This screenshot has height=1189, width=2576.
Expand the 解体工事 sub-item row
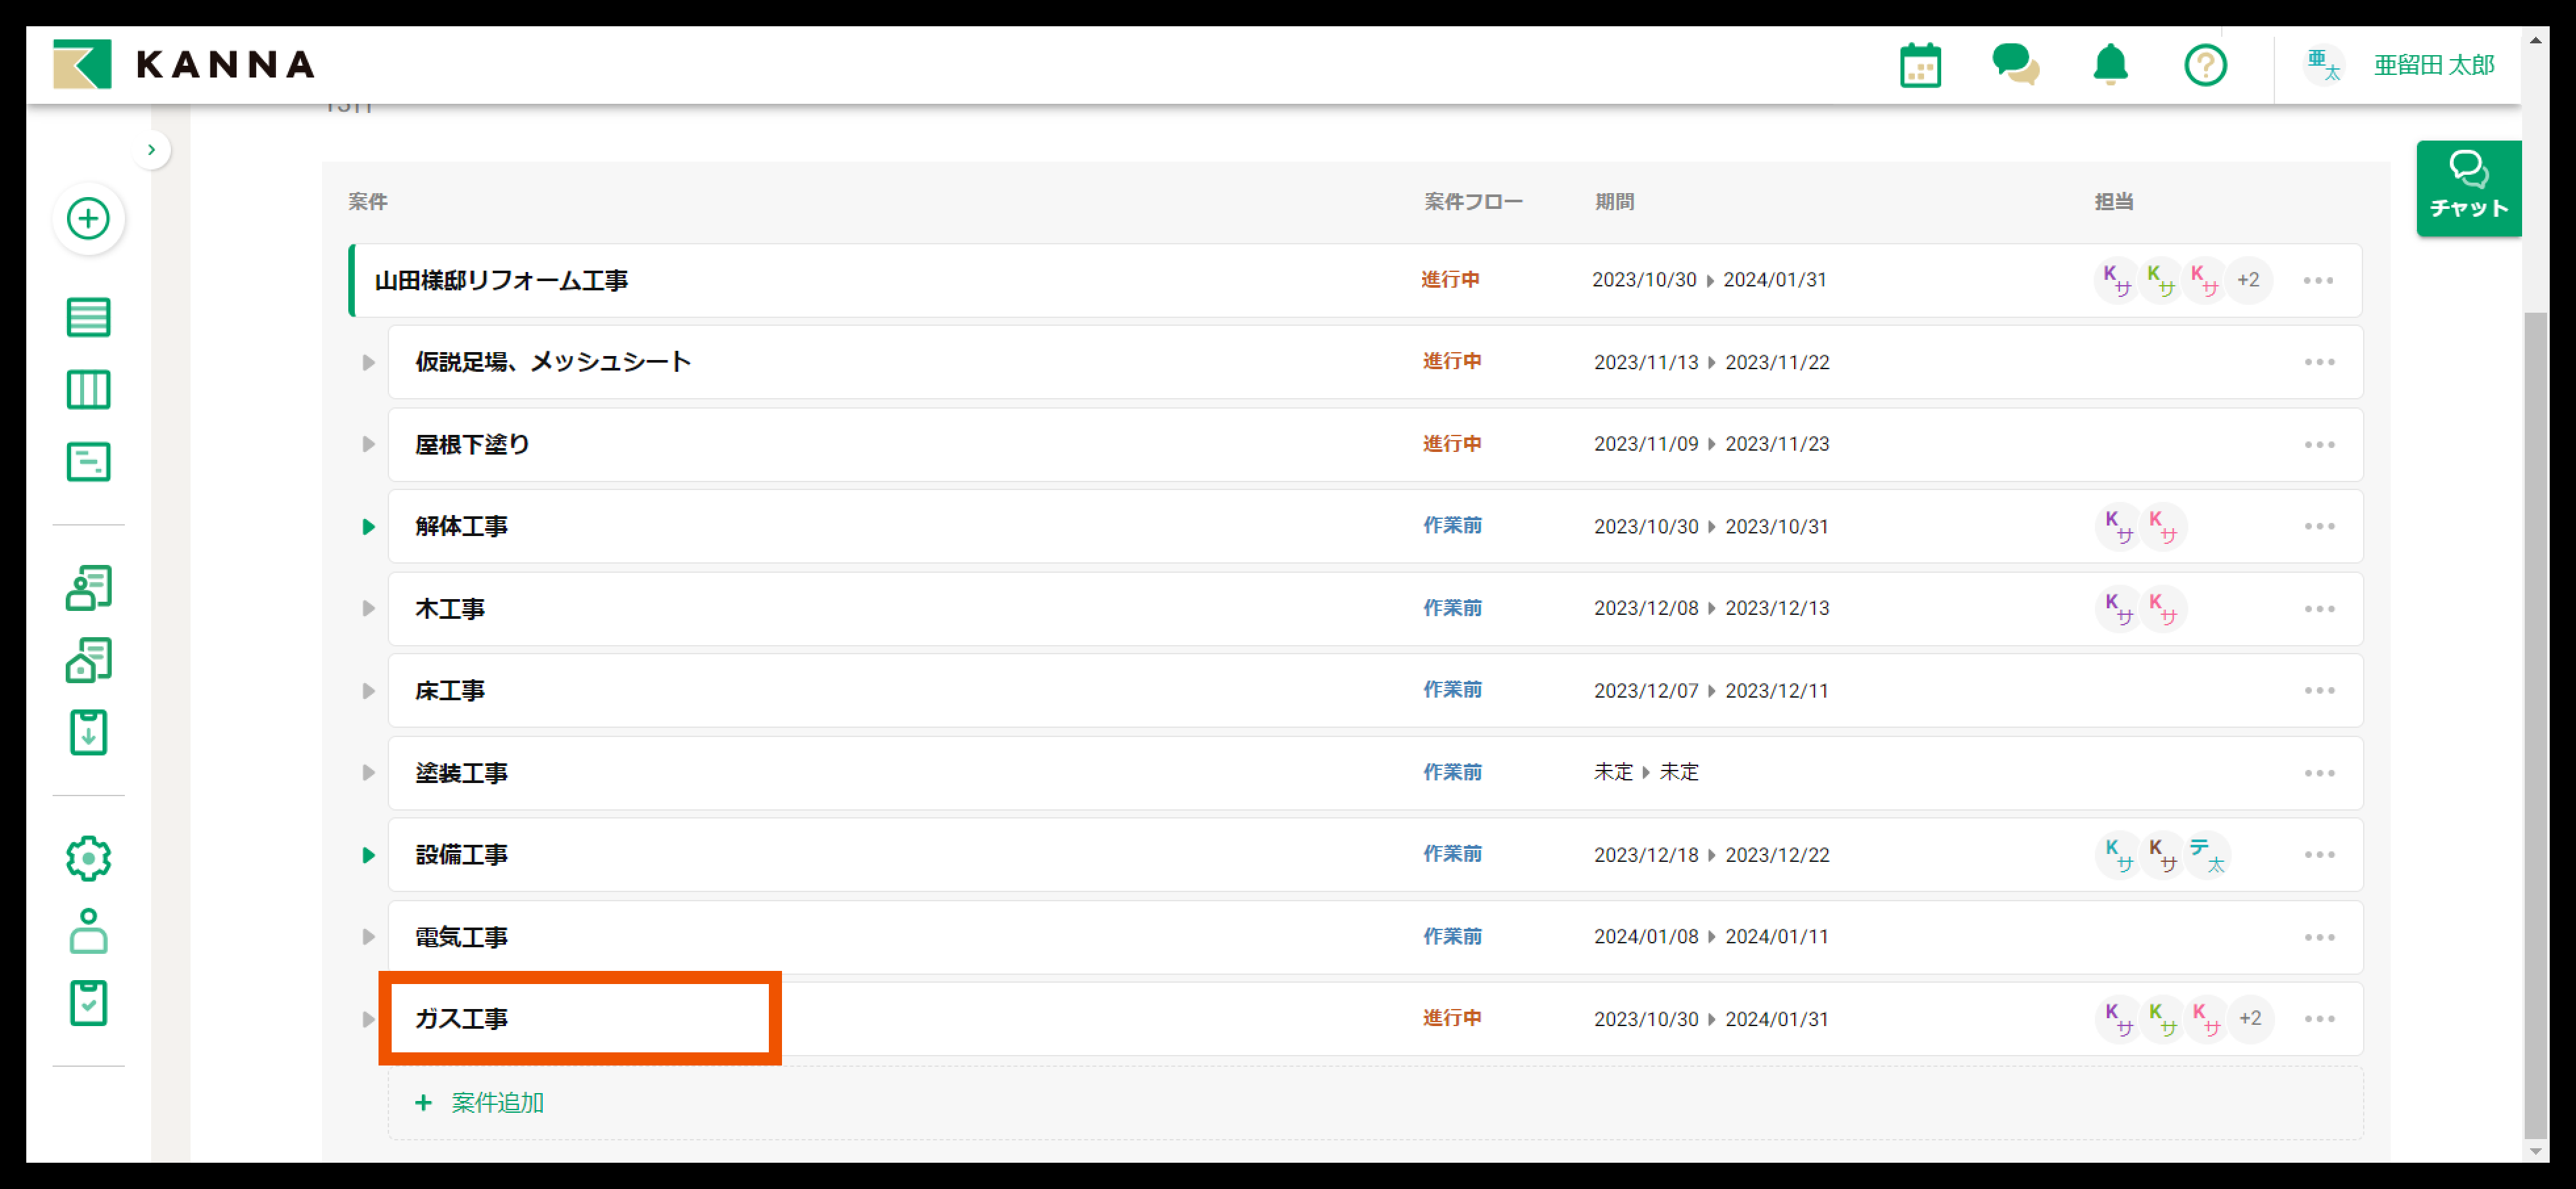[368, 527]
